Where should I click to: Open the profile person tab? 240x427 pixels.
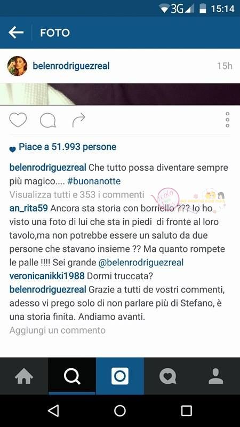tap(216, 376)
